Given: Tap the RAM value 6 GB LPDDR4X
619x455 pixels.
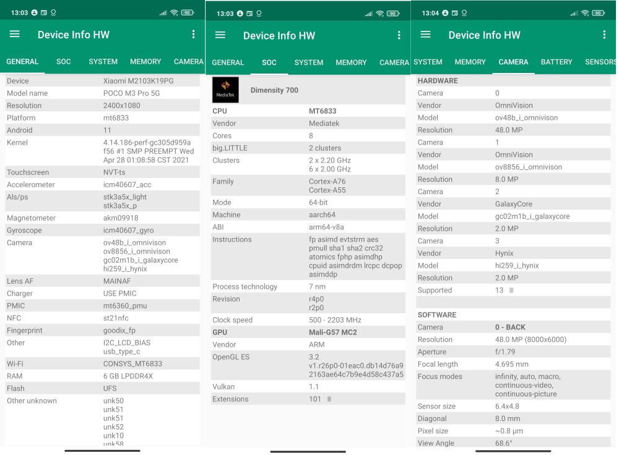Looking at the screenshot, I should pyautogui.click(x=128, y=376).
